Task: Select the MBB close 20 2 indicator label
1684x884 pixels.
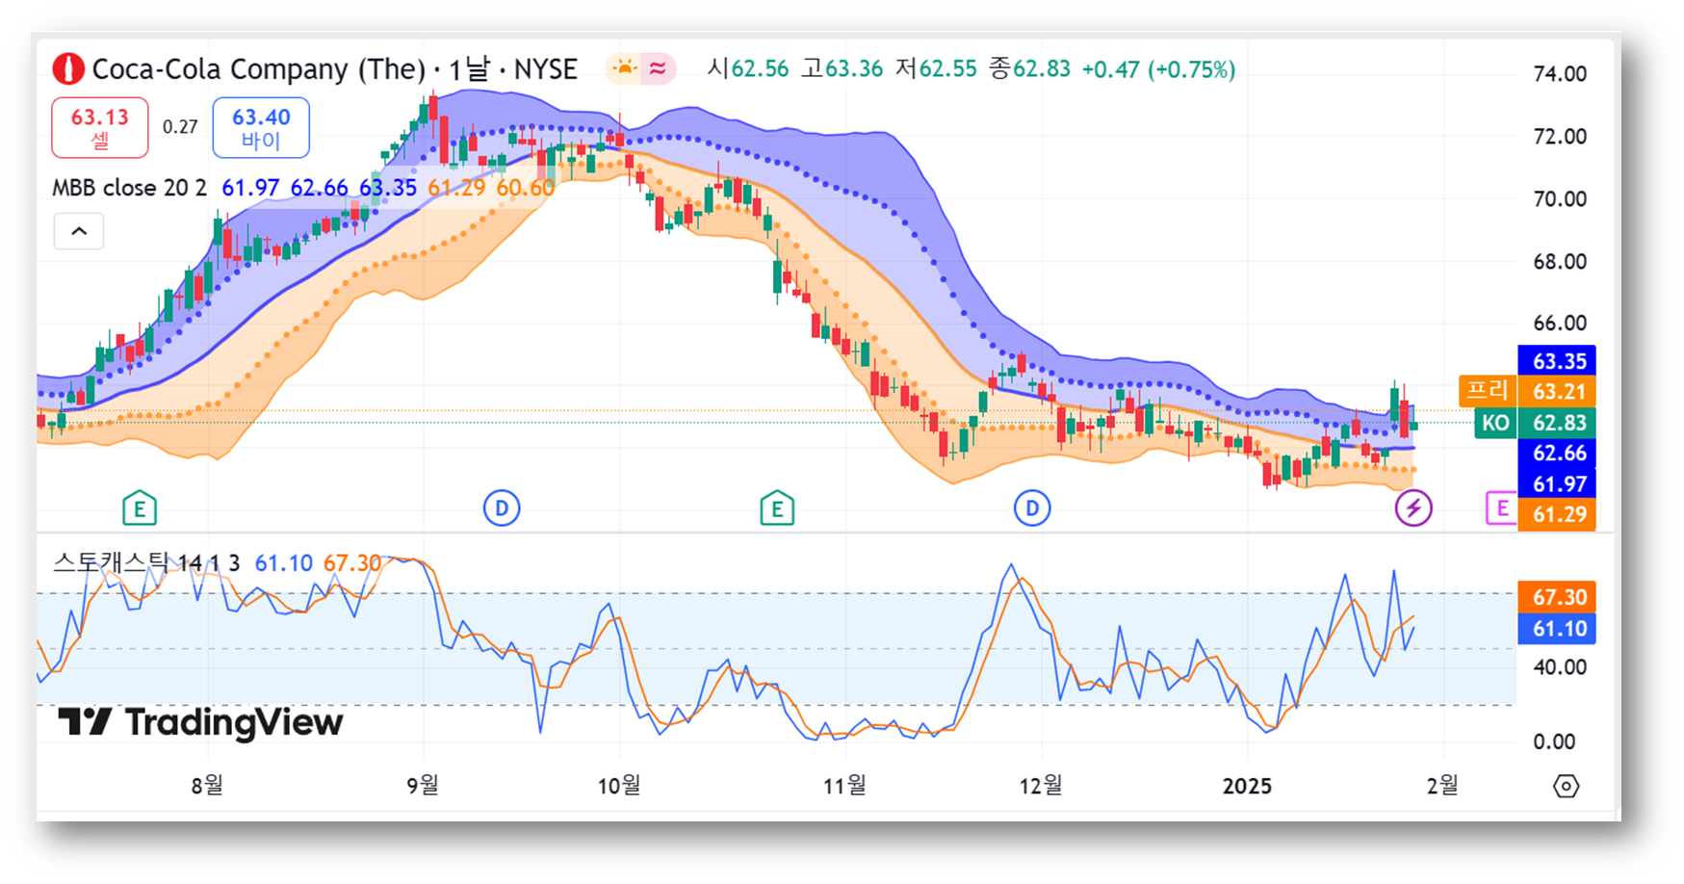Action: (x=129, y=188)
